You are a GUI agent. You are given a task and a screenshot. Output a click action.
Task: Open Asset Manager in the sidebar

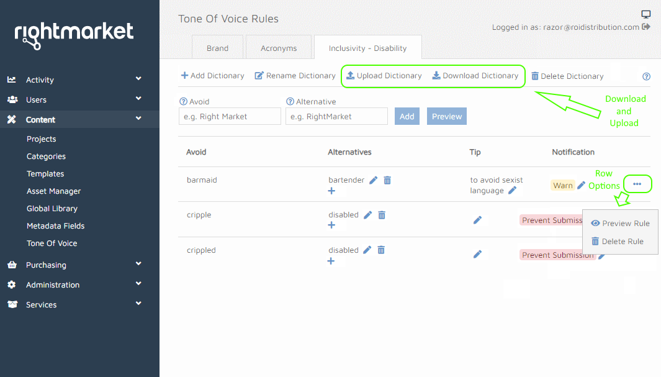(x=53, y=191)
